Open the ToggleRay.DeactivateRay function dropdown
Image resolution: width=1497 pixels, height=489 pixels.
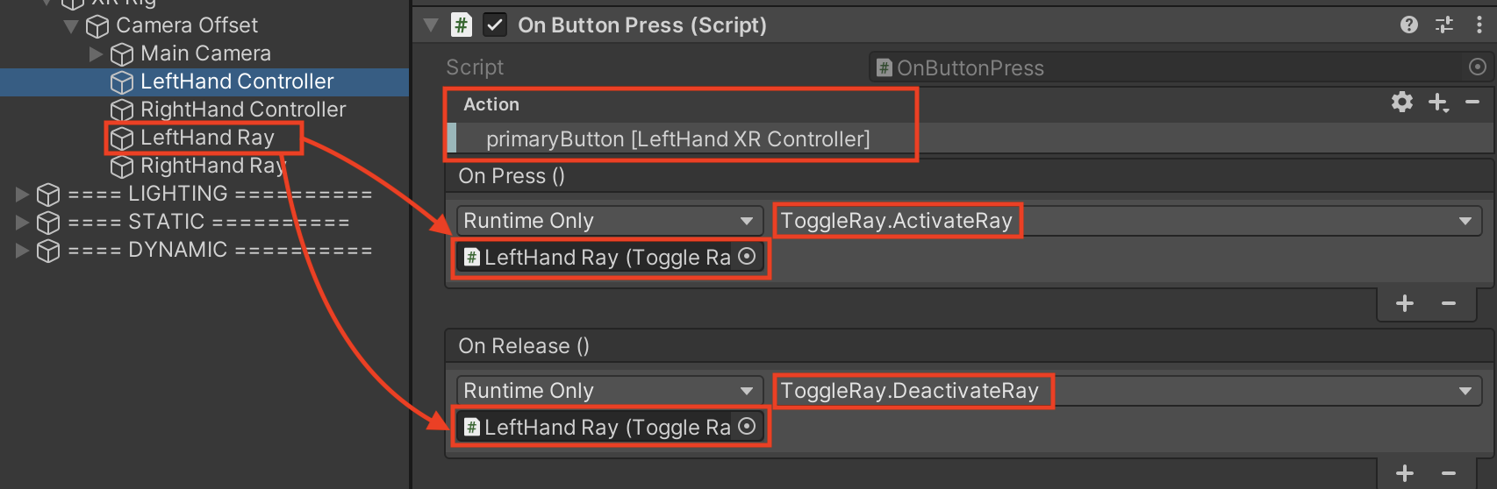coord(1127,390)
